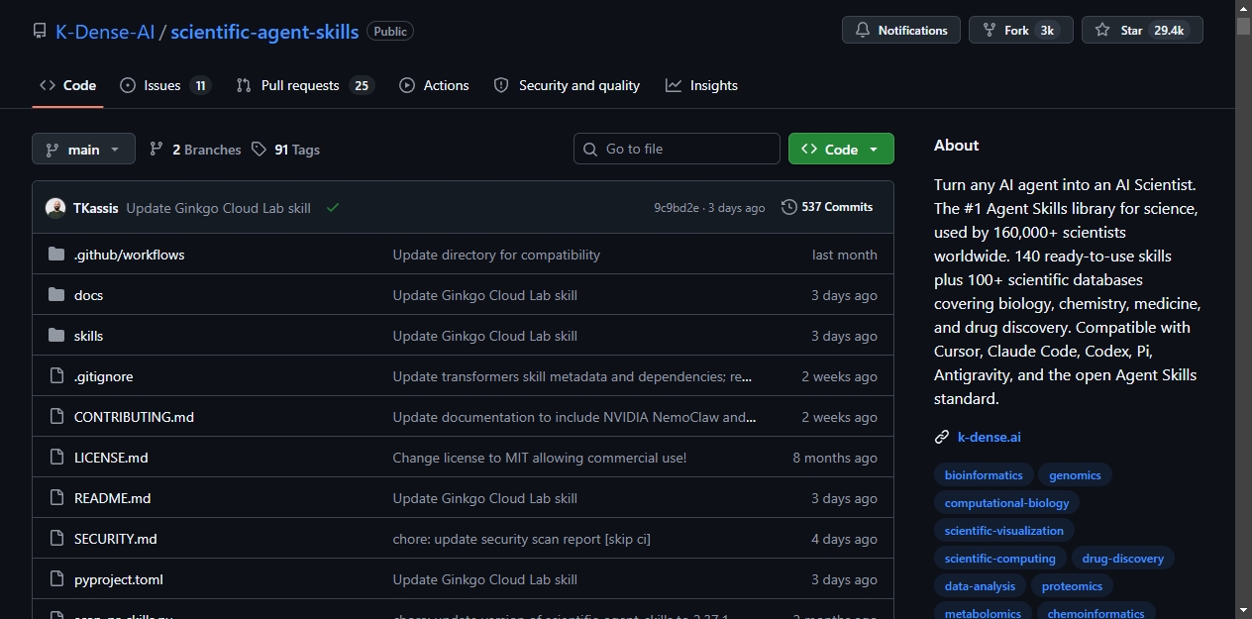Open the docs folder name
Screen dimensions: 1252x619
(x=88, y=295)
